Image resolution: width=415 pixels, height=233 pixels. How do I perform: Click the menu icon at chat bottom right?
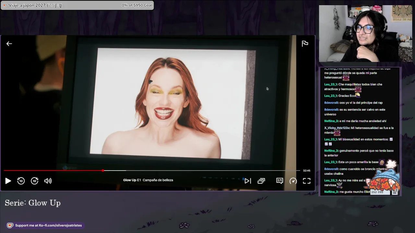click(395, 192)
